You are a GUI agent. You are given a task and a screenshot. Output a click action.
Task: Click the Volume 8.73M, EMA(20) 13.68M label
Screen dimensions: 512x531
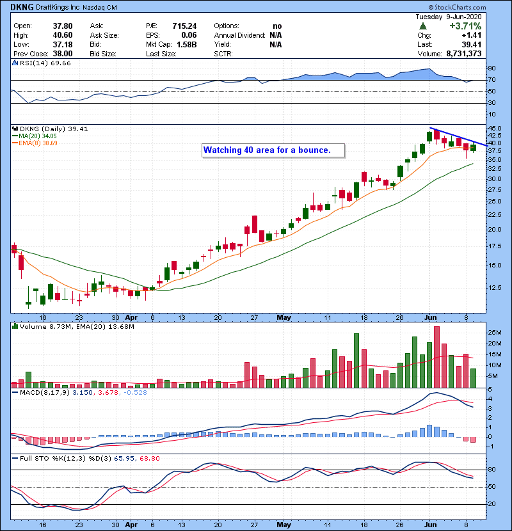[77, 327]
